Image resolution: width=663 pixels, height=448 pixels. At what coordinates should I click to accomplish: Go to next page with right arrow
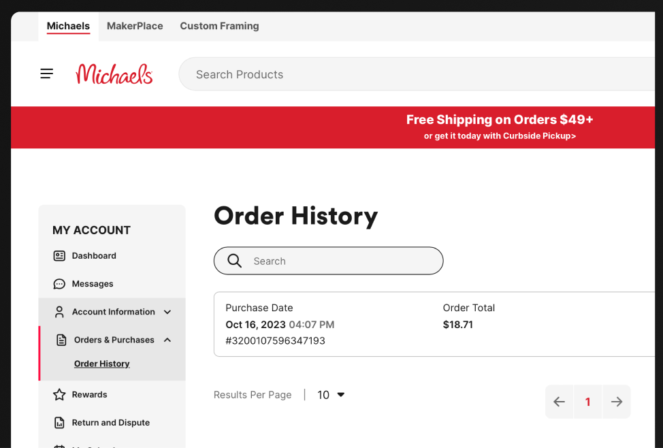(x=617, y=402)
